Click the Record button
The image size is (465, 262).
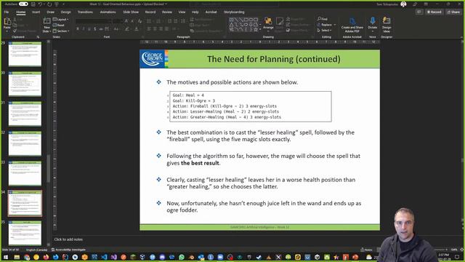click(434, 12)
